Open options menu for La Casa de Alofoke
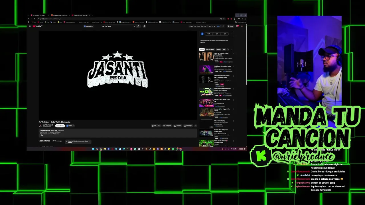365x205 pixels. point(233,100)
